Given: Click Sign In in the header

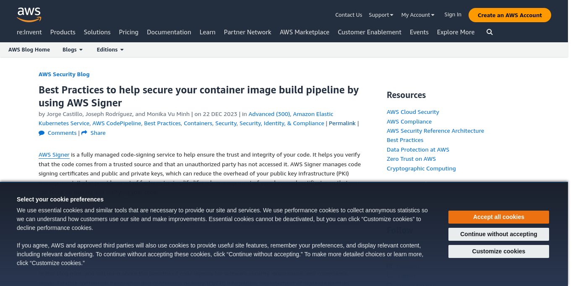Looking at the screenshot, I should tap(453, 15).
